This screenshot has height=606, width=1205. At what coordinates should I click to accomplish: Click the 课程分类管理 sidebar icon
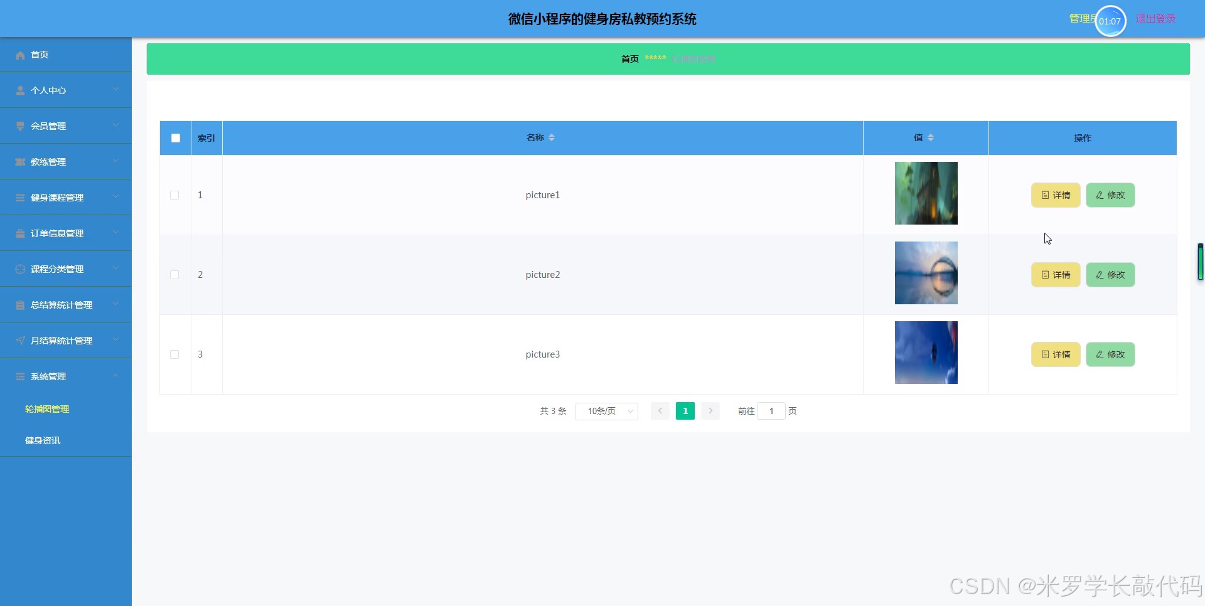[20, 270]
